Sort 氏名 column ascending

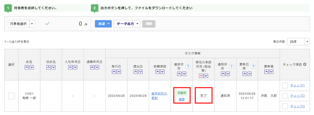coord(27,68)
